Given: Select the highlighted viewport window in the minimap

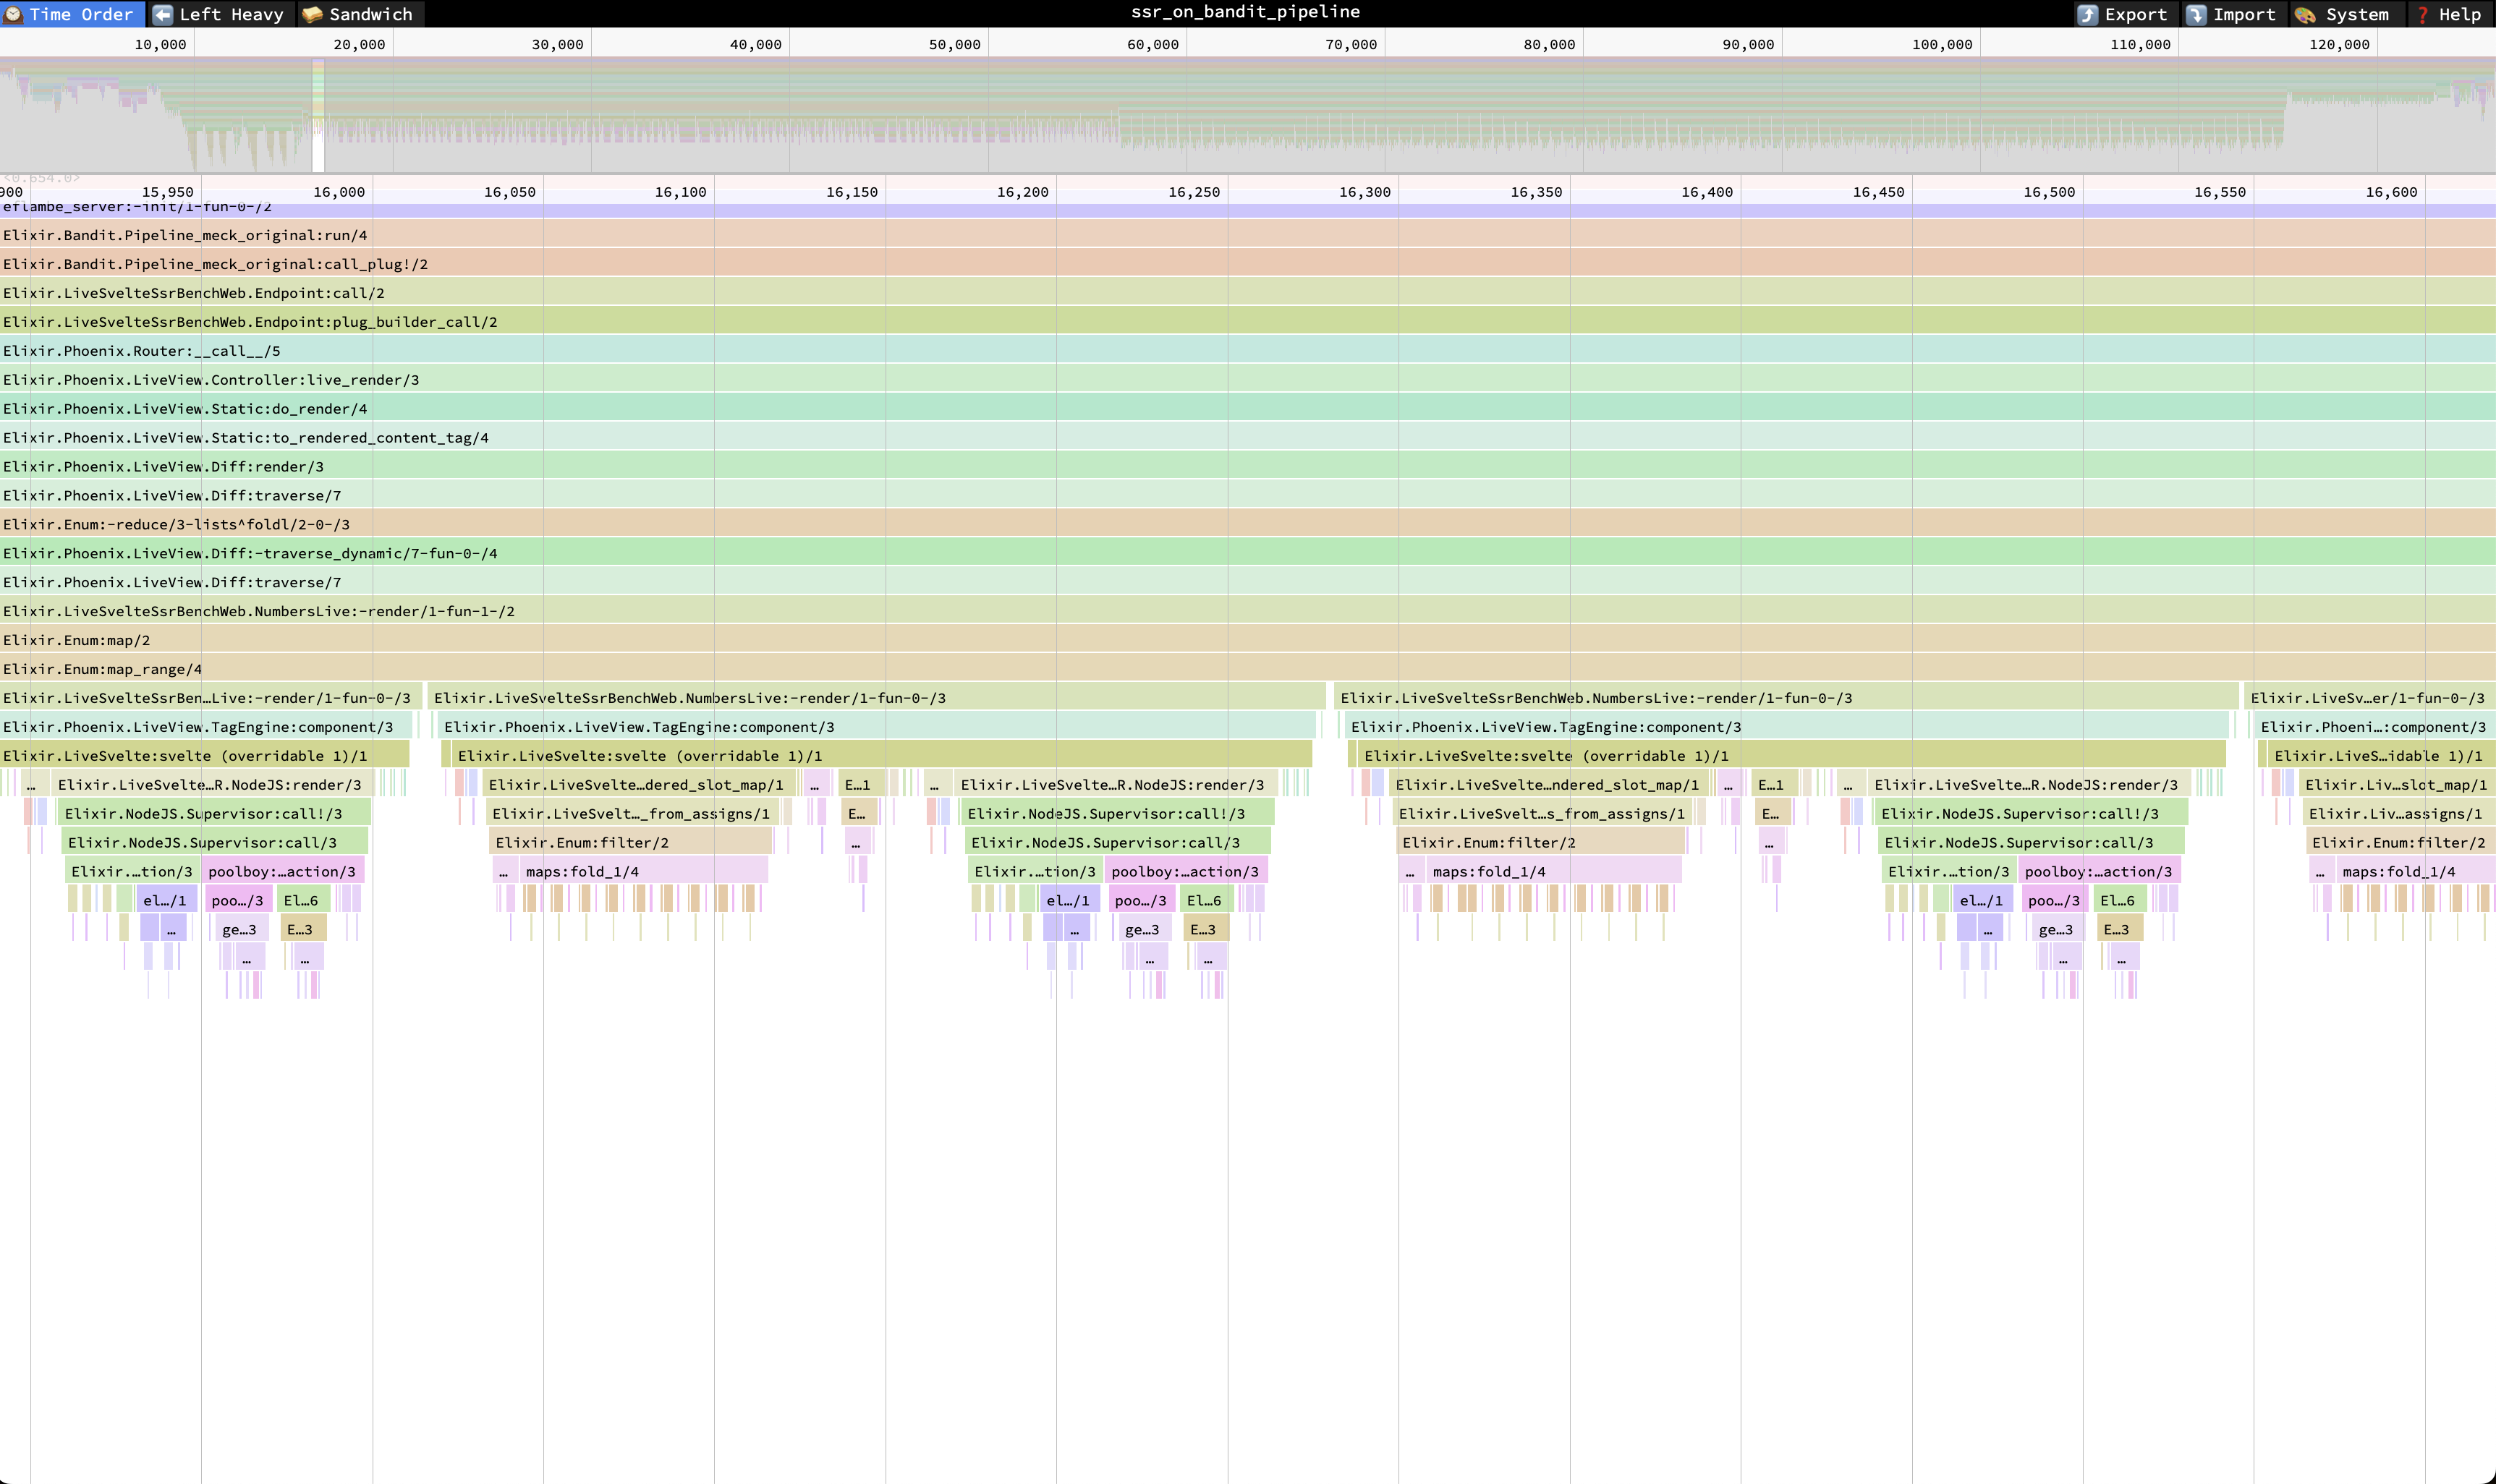Looking at the screenshot, I should (318, 116).
